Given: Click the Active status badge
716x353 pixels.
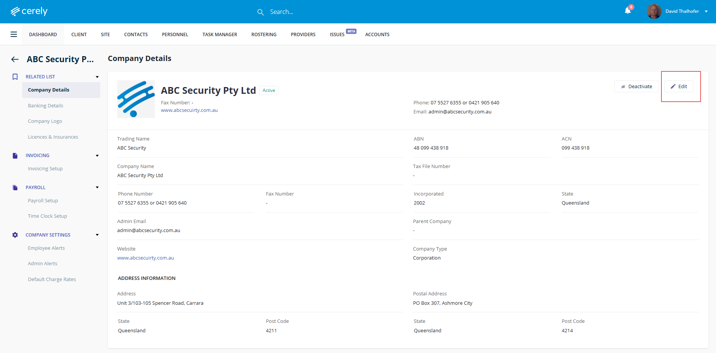Looking at the screenshot, I should click(x=269, y=90).
